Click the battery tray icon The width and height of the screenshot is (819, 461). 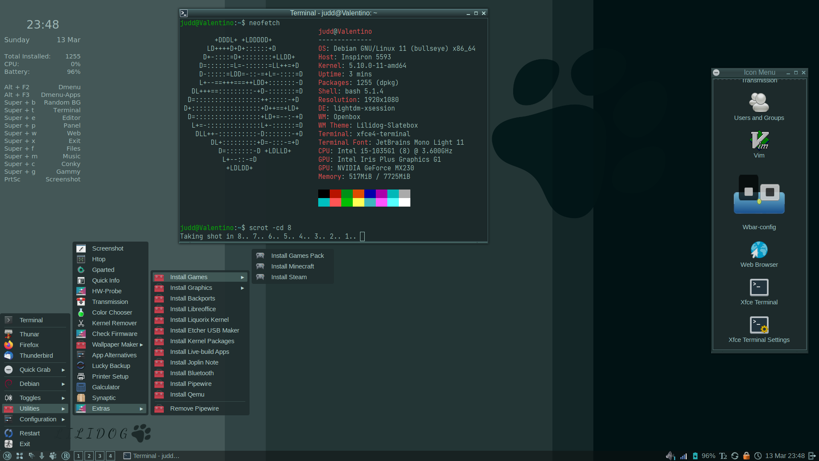click(x=695, y=456)
